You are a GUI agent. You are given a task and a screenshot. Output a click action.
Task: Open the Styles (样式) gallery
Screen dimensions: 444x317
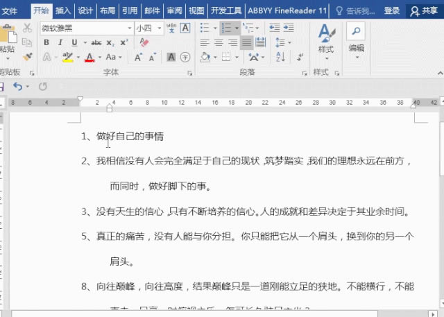point(326,42)
